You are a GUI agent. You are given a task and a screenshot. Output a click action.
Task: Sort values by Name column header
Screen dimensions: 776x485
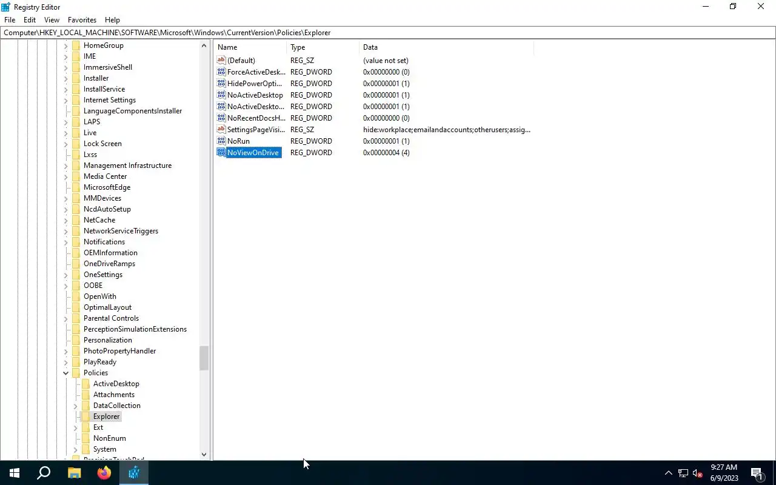click(x=250, y=47)
